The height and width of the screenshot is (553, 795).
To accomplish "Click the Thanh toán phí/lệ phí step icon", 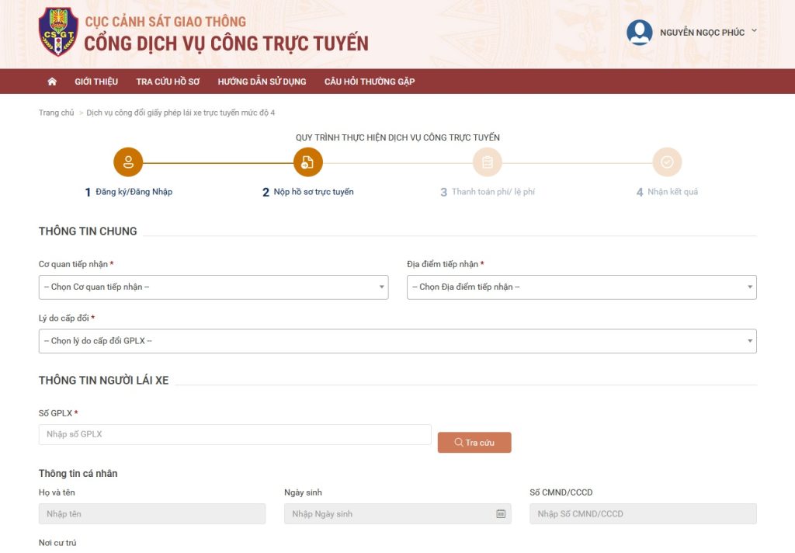I will click(487, 162).
